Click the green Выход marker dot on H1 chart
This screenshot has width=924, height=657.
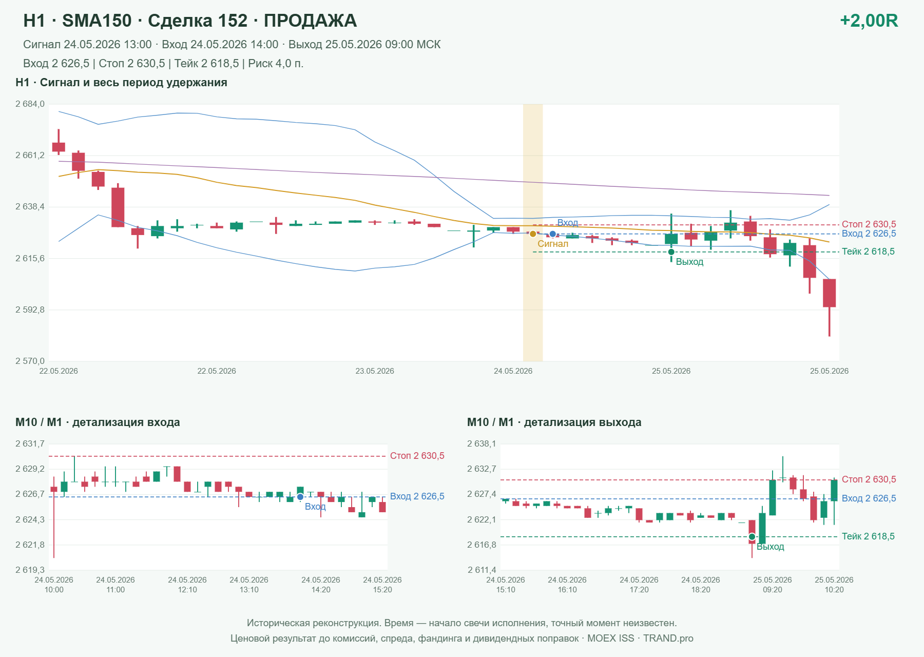(671, 252)
